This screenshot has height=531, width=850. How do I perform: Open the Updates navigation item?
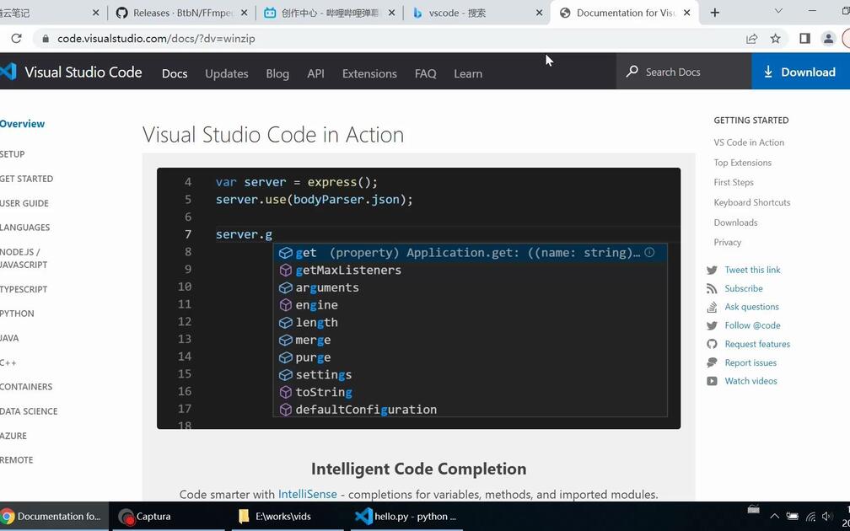point(227,73)
